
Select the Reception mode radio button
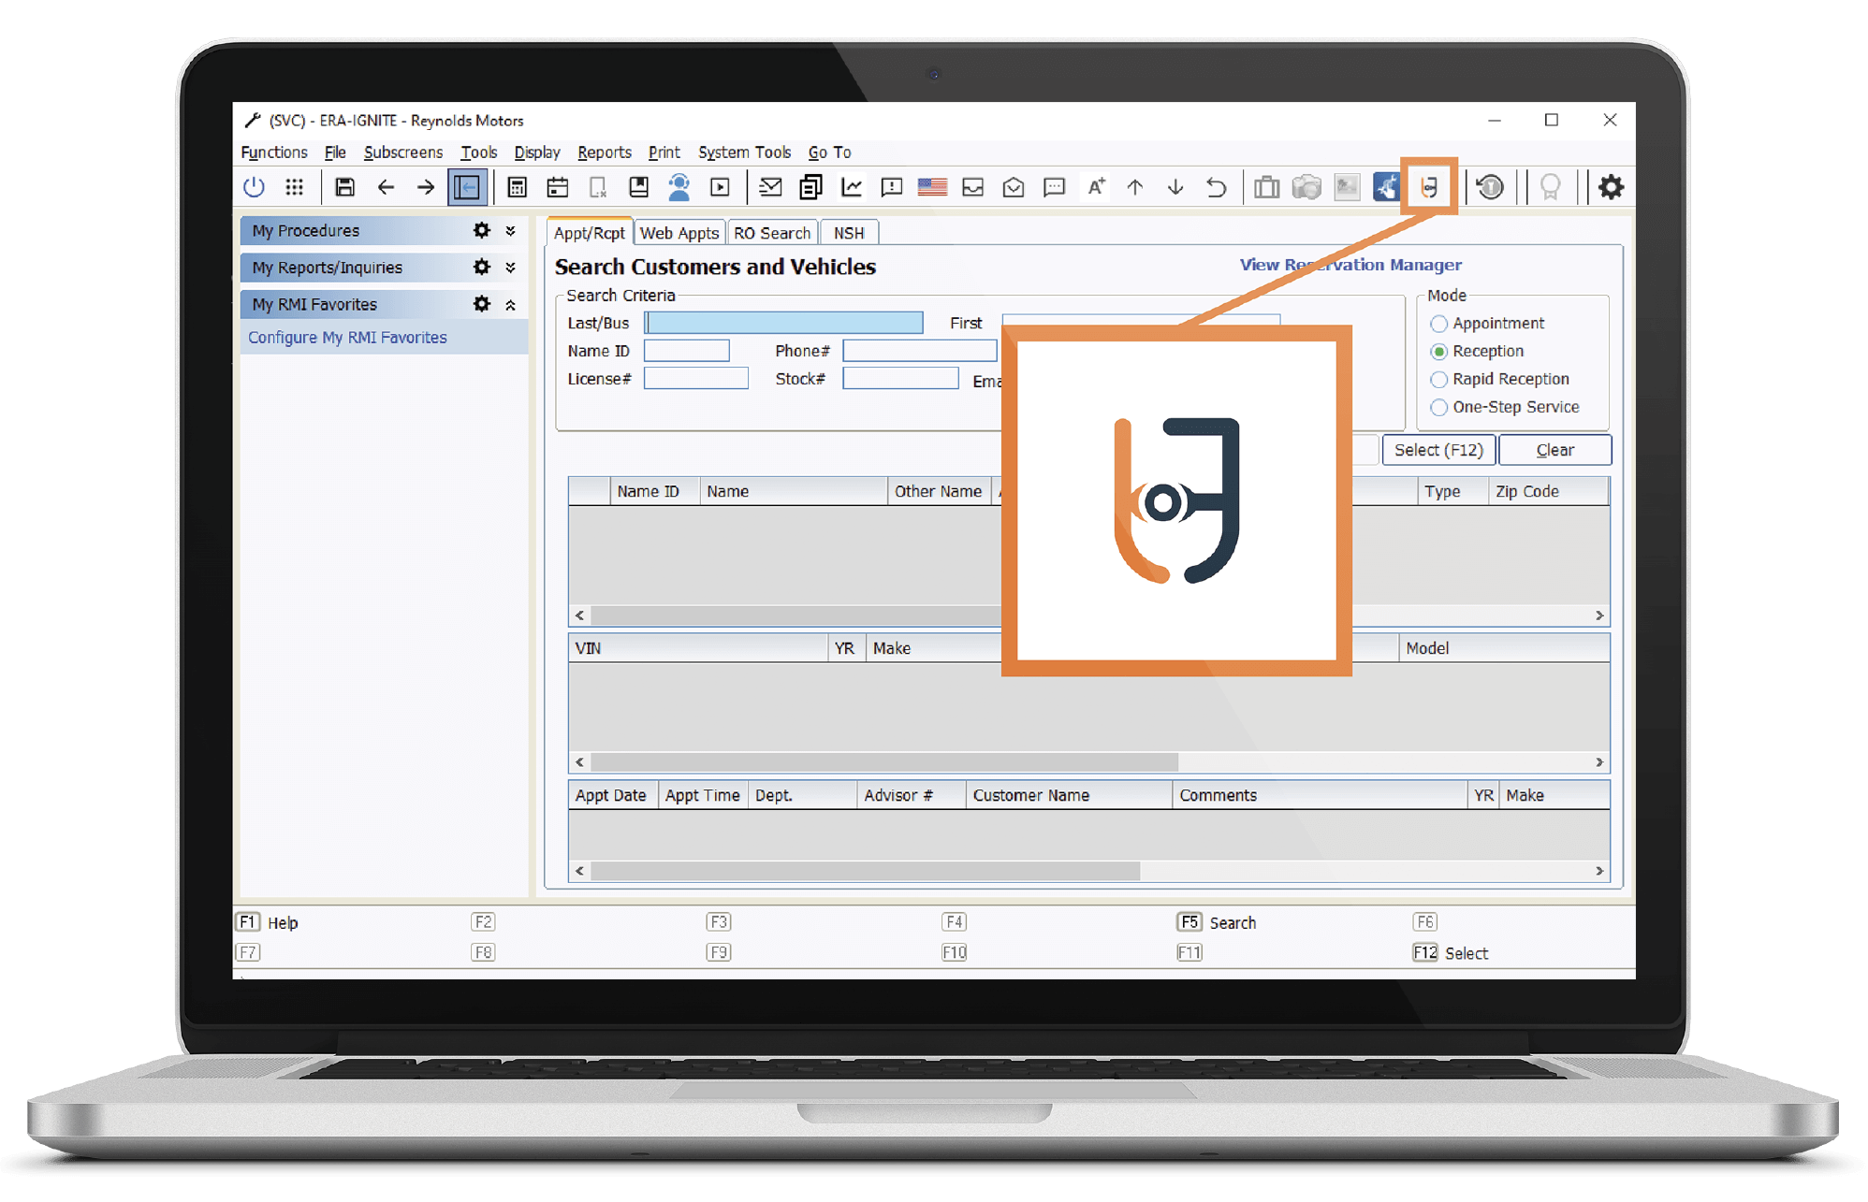coord(1439,352)
